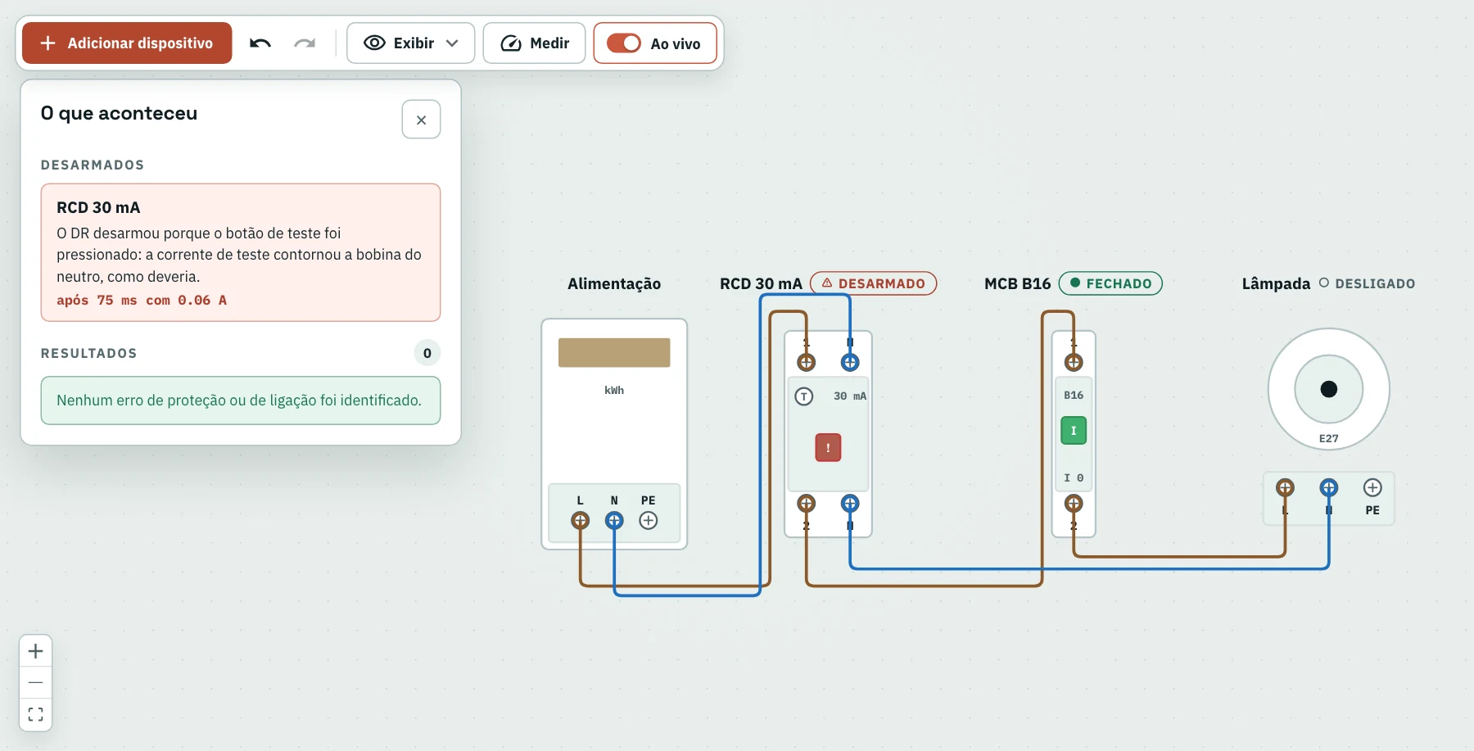
Task: Click the Adicionar dispositivo button
Action: pyautogui.click(x=127, y=43)
